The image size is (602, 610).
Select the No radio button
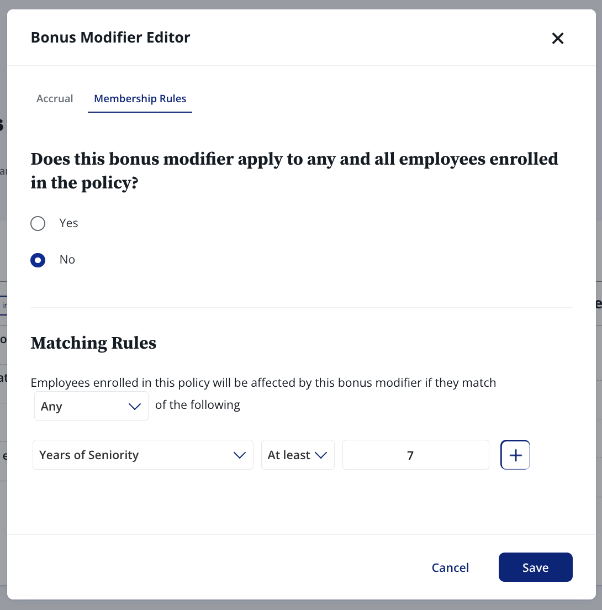pos(38,260)
